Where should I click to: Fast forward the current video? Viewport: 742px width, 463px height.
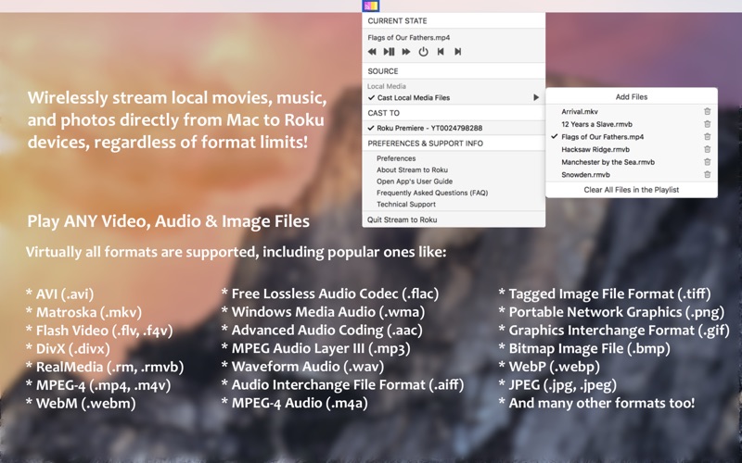click(406, 52)
